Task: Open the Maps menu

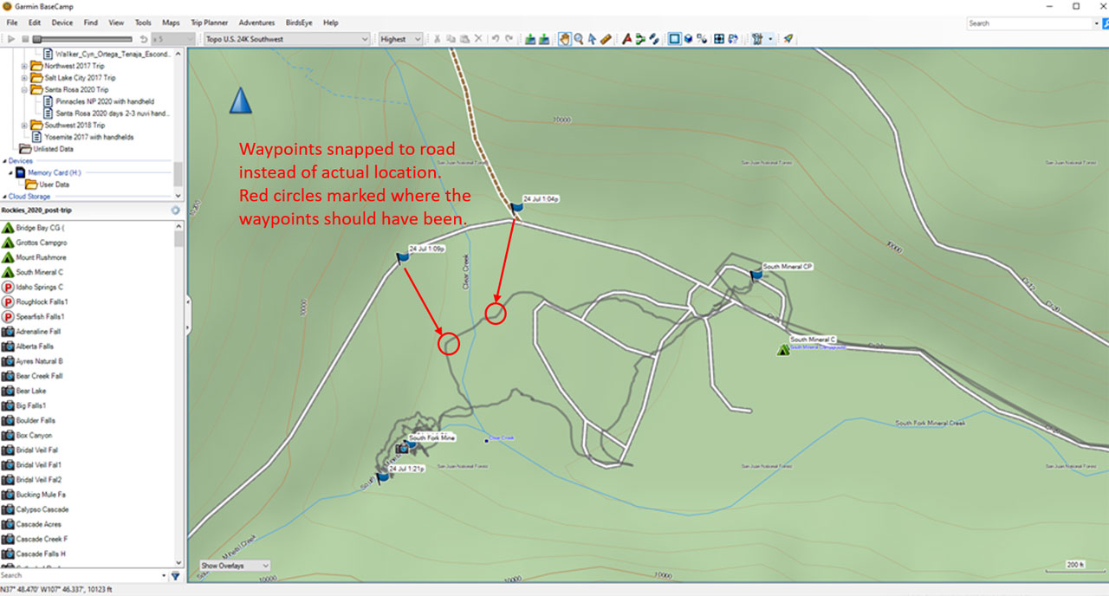Action: 171,23
